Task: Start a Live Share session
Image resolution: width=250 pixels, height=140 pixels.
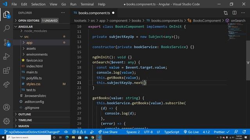Action: [x=108, y=132]
